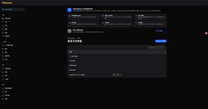This screenshot has height=109, width=208.
Task: Click the 39 个小部件 badge
Action: (x=159, y=31)
